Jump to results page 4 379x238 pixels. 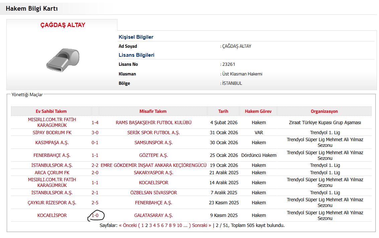(x=155, y=225)
